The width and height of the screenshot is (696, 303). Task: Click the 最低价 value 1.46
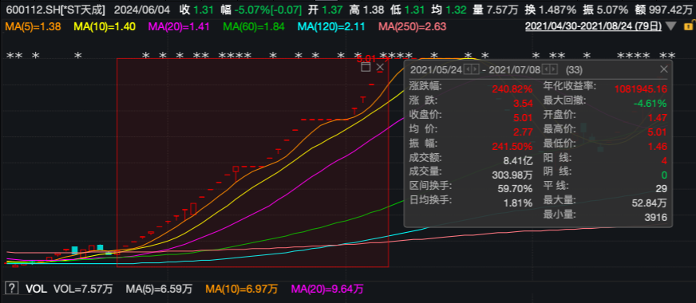click(658, 146)
